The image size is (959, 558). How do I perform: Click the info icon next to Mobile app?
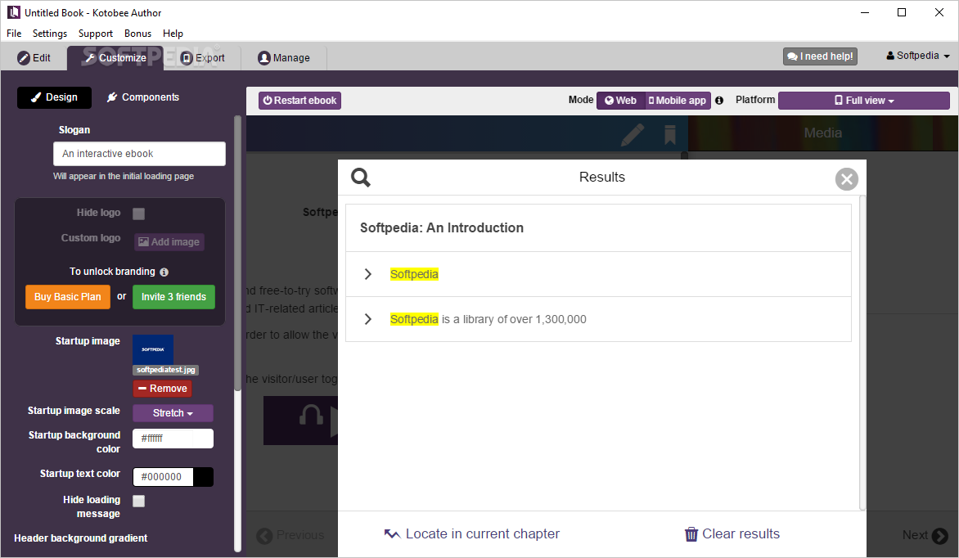pos(719,101)
